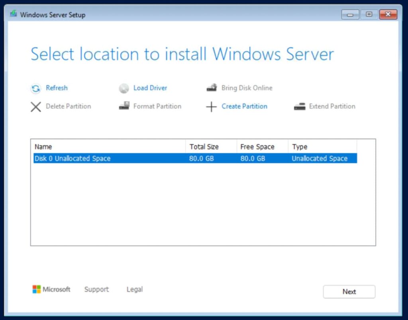This screenshot has width=408, height=320.
Task: Open the Support link
Action: pos(96,289)
